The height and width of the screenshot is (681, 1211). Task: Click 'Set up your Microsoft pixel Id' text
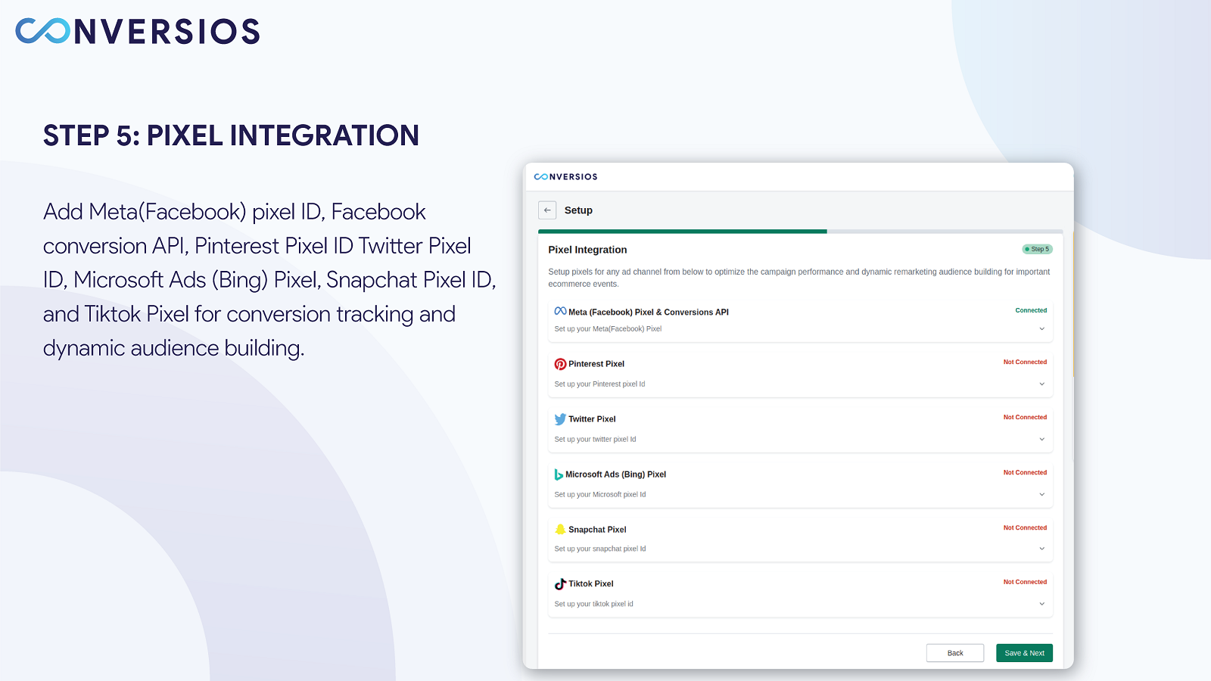pyautogui.click(x=600, y=495)
